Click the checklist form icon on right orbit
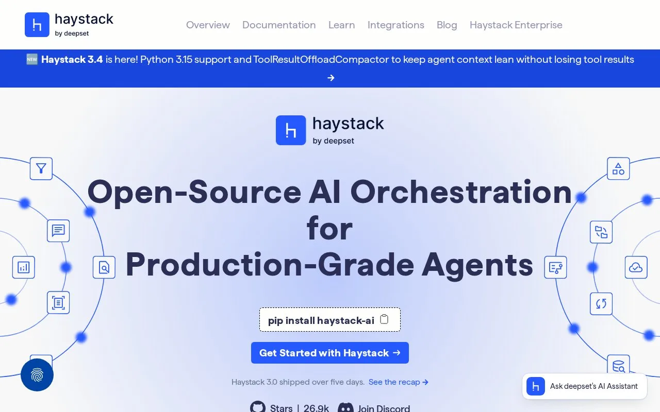 pos(555,267)
